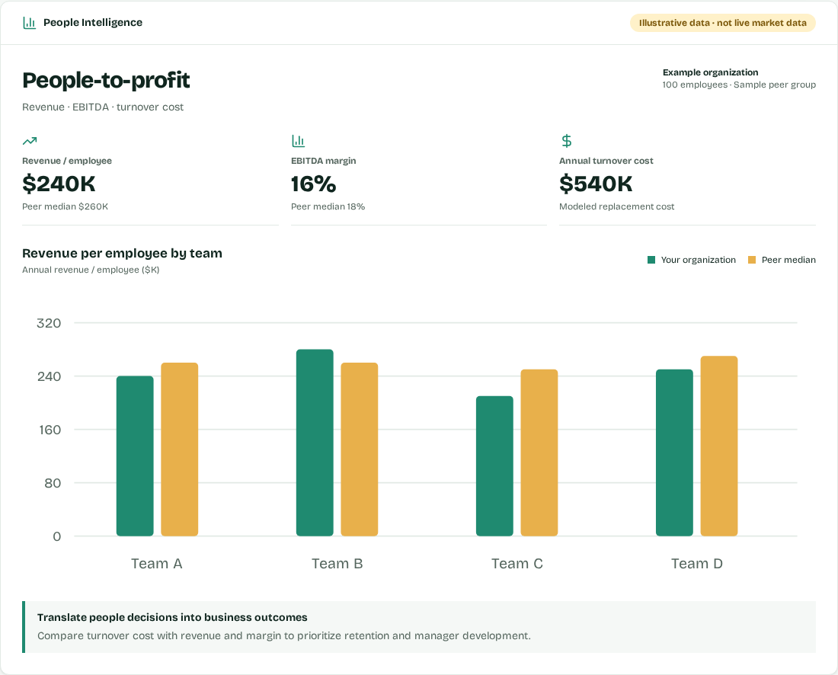This screenshot has height=675, width=838.
Task: Click the 'Revenue · EBITDA · turnover cost' subtitle
Action: (103, 107)
